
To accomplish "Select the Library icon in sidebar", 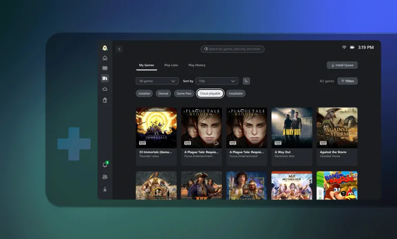I will click(105, 78).
